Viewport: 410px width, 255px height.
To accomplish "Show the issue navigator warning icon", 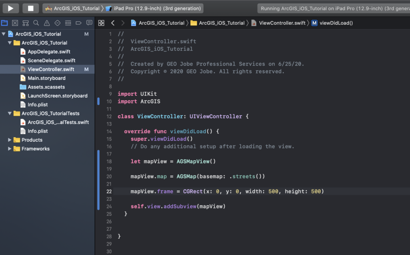I will click(x=47, y=23).
